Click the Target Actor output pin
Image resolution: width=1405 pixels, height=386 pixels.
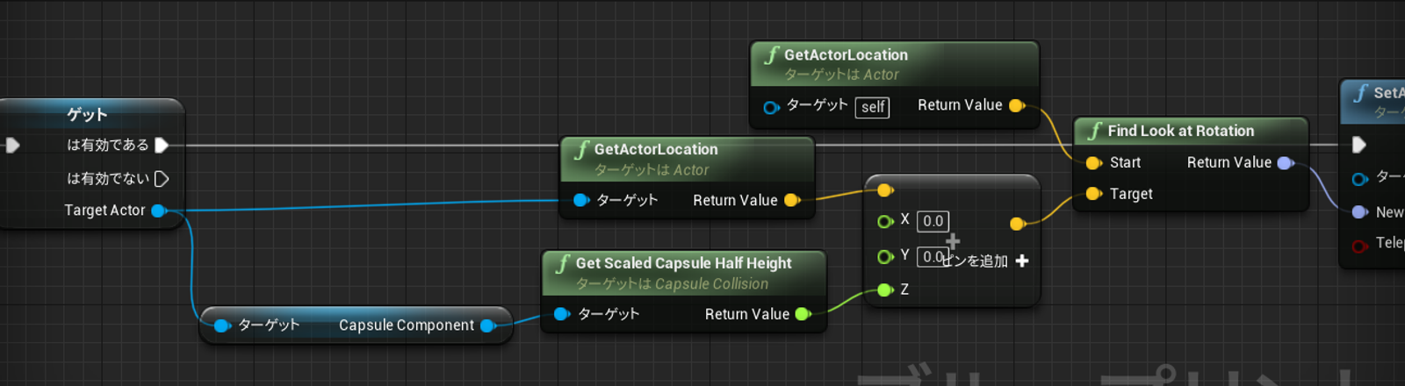[159, 211]
